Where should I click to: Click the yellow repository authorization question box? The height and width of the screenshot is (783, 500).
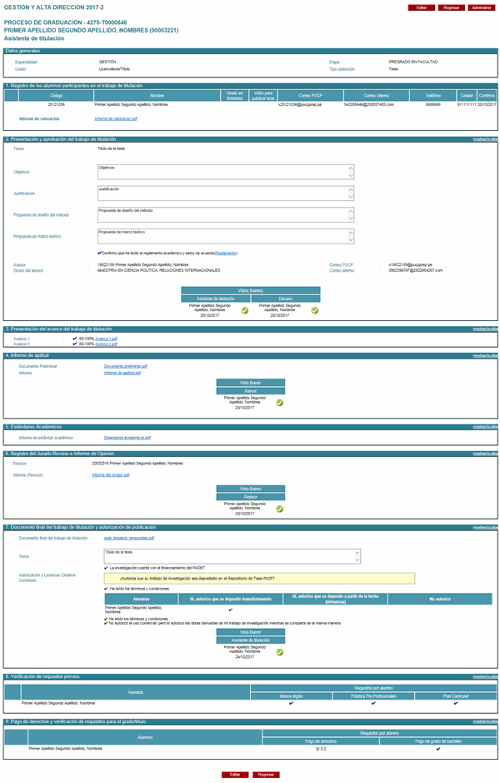[259, 578]
